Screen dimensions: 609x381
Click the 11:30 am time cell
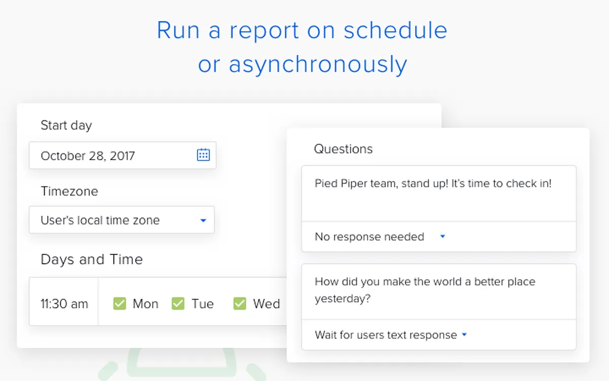click(x=64, y=304)
